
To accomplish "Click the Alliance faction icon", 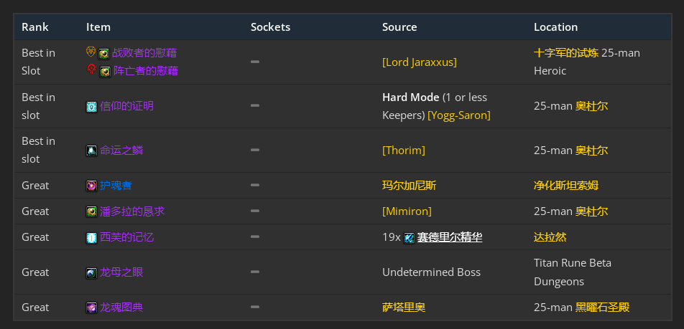I will pyautogui.click(x=91, y=52).
